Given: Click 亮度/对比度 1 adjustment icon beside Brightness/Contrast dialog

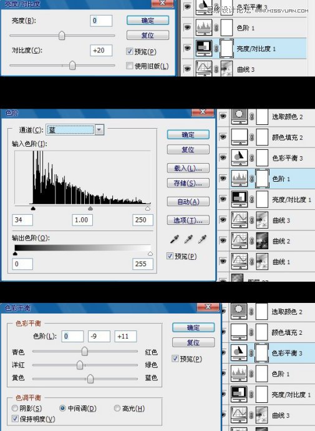Looking at the screenshot, I should point(204,48).
